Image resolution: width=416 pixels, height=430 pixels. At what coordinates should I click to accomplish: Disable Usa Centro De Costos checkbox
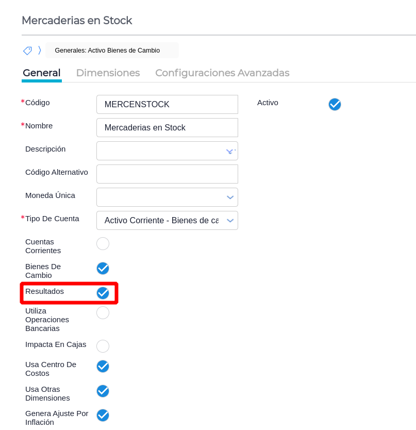(x=103, y=366)
